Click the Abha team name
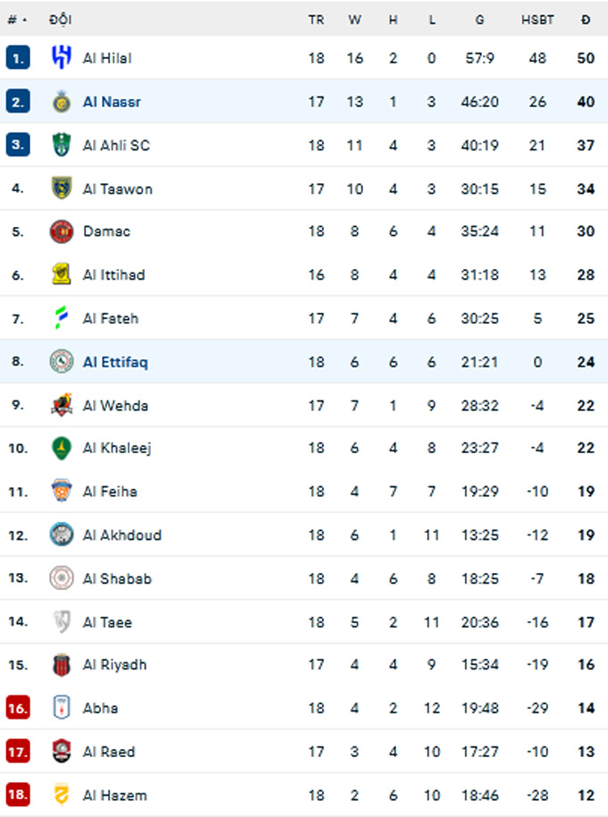The width and height of the screenshot is (608, 817). (100, 708)
